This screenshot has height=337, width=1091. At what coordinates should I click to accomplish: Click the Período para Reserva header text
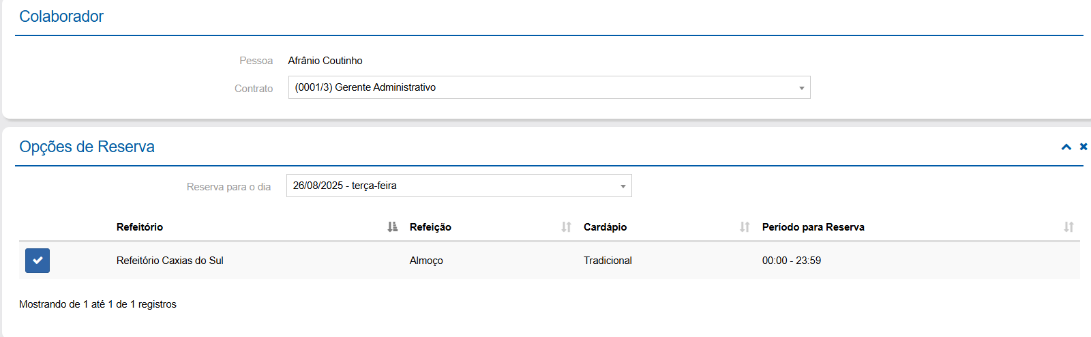(x=813, y=227)
